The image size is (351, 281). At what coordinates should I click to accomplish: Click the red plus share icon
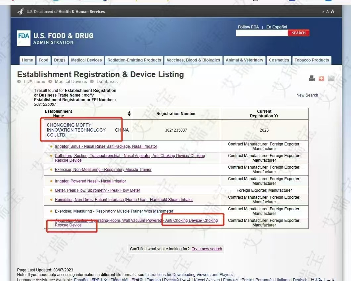[x=321, y=78]
